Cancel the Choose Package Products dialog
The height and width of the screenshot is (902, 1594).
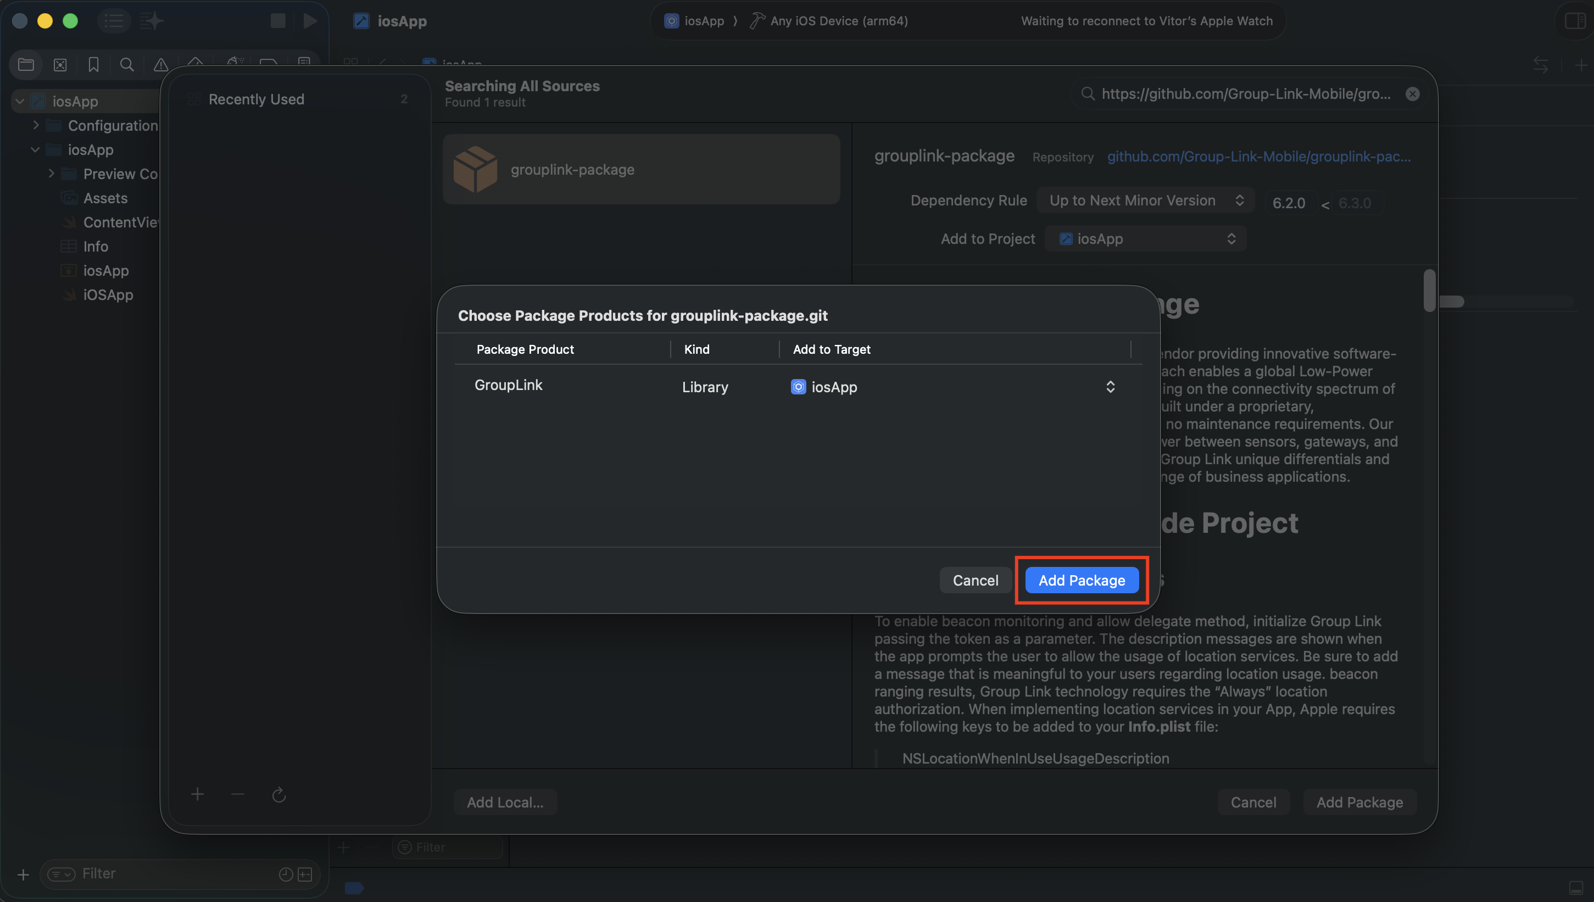coord(975,581)
